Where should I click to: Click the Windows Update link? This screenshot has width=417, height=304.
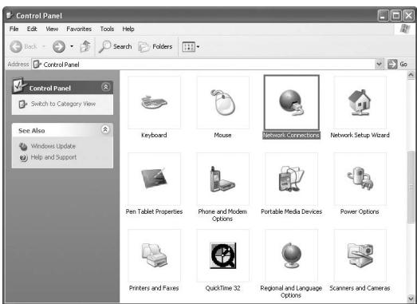(x=53, y=146)
